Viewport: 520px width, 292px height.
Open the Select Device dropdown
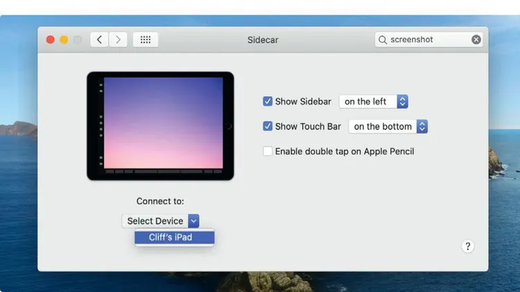pos(161,221)
